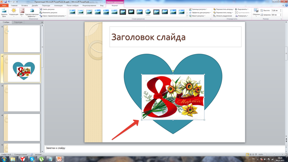Click Переместить назад send backward

[222, 13]
